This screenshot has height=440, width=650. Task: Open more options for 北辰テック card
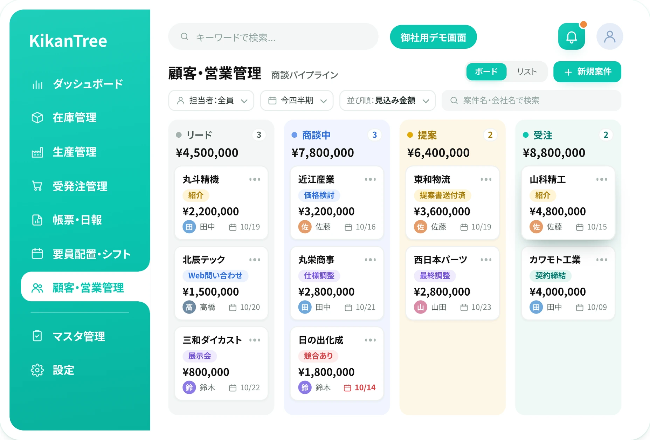(x=255, y=260)
